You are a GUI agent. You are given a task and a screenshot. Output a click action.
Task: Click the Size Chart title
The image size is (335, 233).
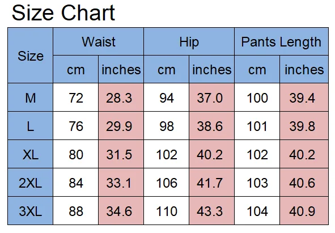(x=63, y=13)
